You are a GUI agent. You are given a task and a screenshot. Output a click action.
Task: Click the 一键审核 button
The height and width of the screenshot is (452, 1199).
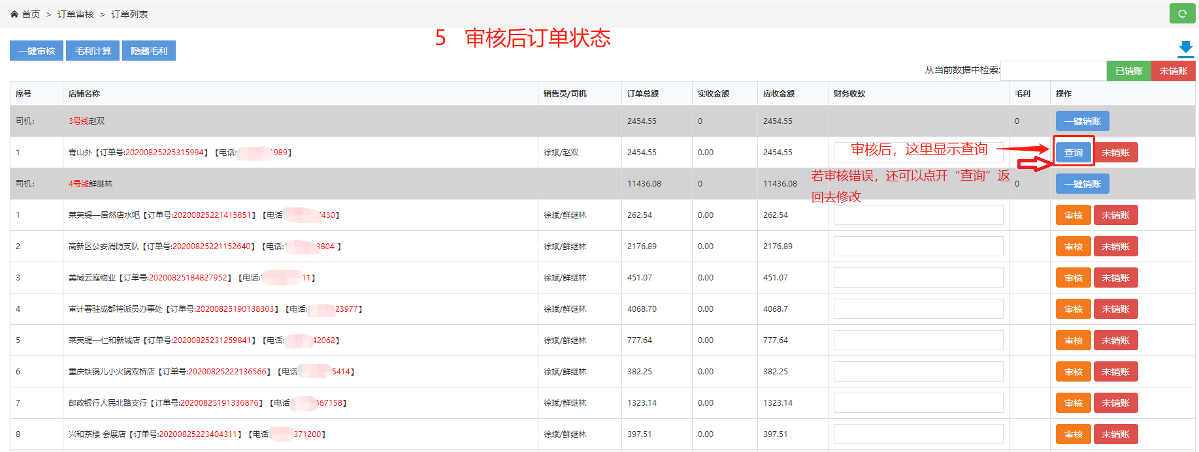[37, 51]
